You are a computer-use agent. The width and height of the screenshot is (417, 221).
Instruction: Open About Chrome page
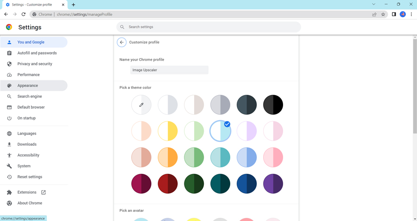coord(34,203)
